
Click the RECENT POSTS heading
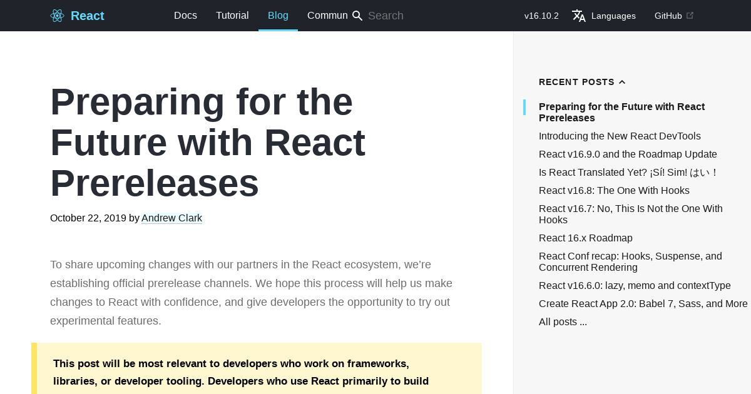click(576, 82)
